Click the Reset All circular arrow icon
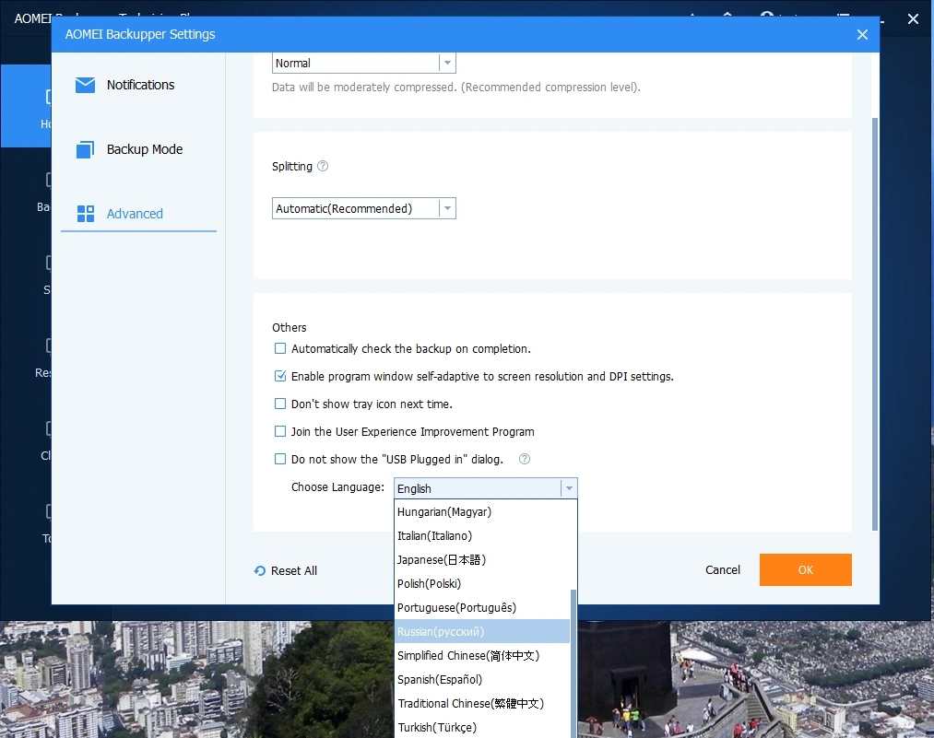The image size is (934, 738). (260, 570)
